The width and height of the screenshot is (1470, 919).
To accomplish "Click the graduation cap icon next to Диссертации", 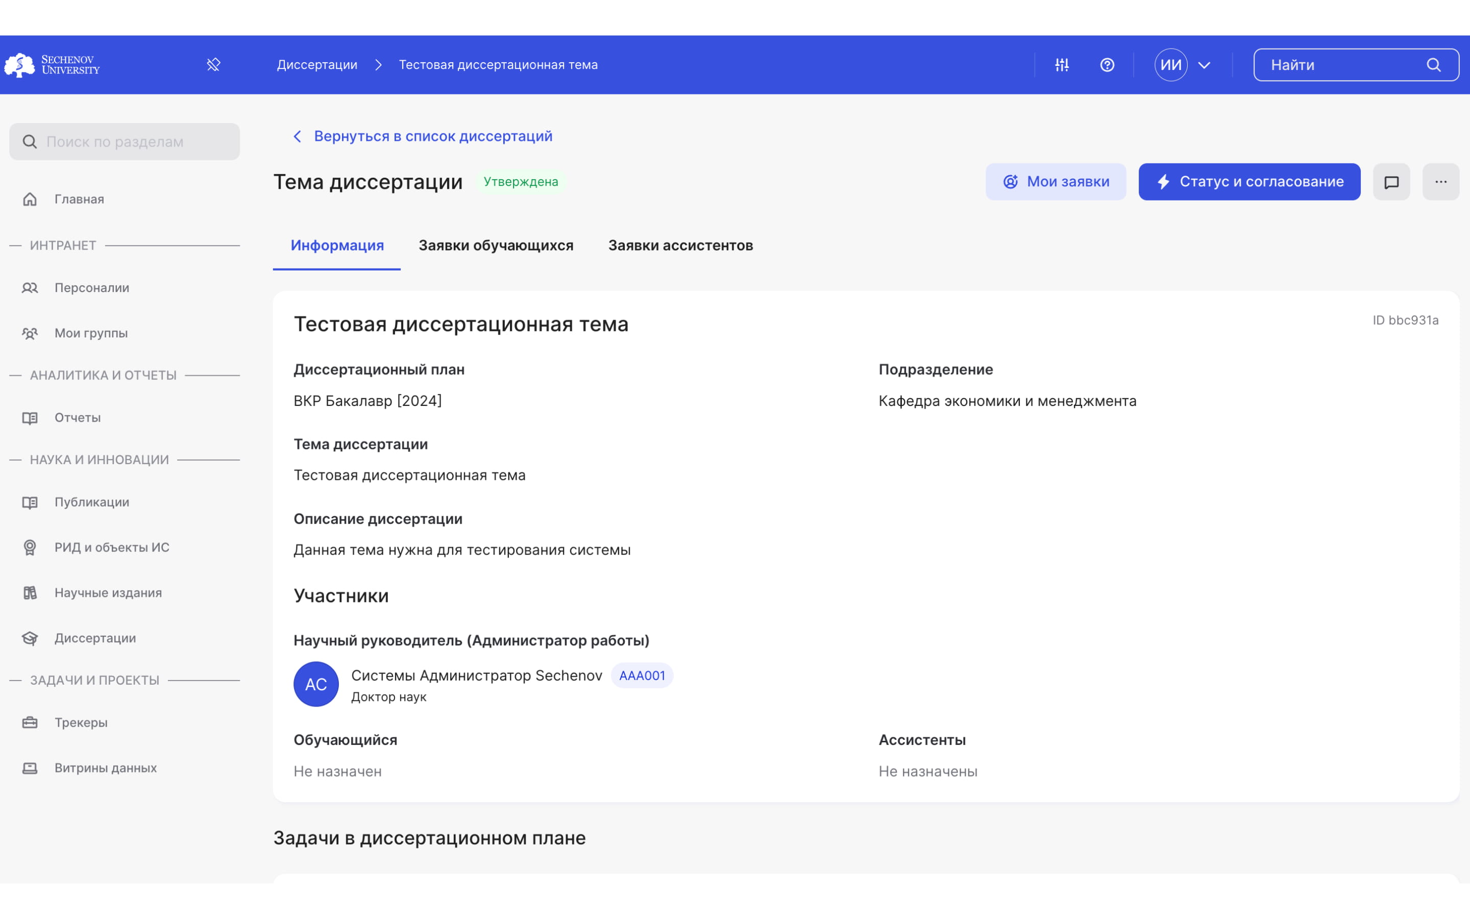I will pyautogui.click(x=30, y=638).
